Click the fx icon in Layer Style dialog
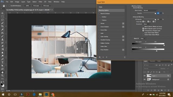This screenshot has height=97, width=173. (100, 57)
